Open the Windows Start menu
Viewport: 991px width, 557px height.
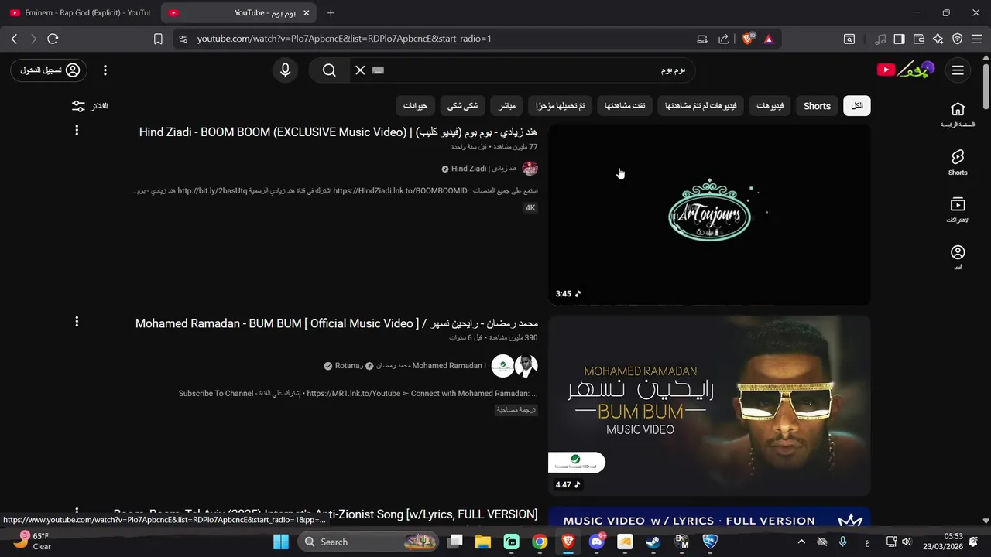tap(280, 542)
